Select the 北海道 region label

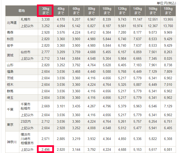click(12, 23)
